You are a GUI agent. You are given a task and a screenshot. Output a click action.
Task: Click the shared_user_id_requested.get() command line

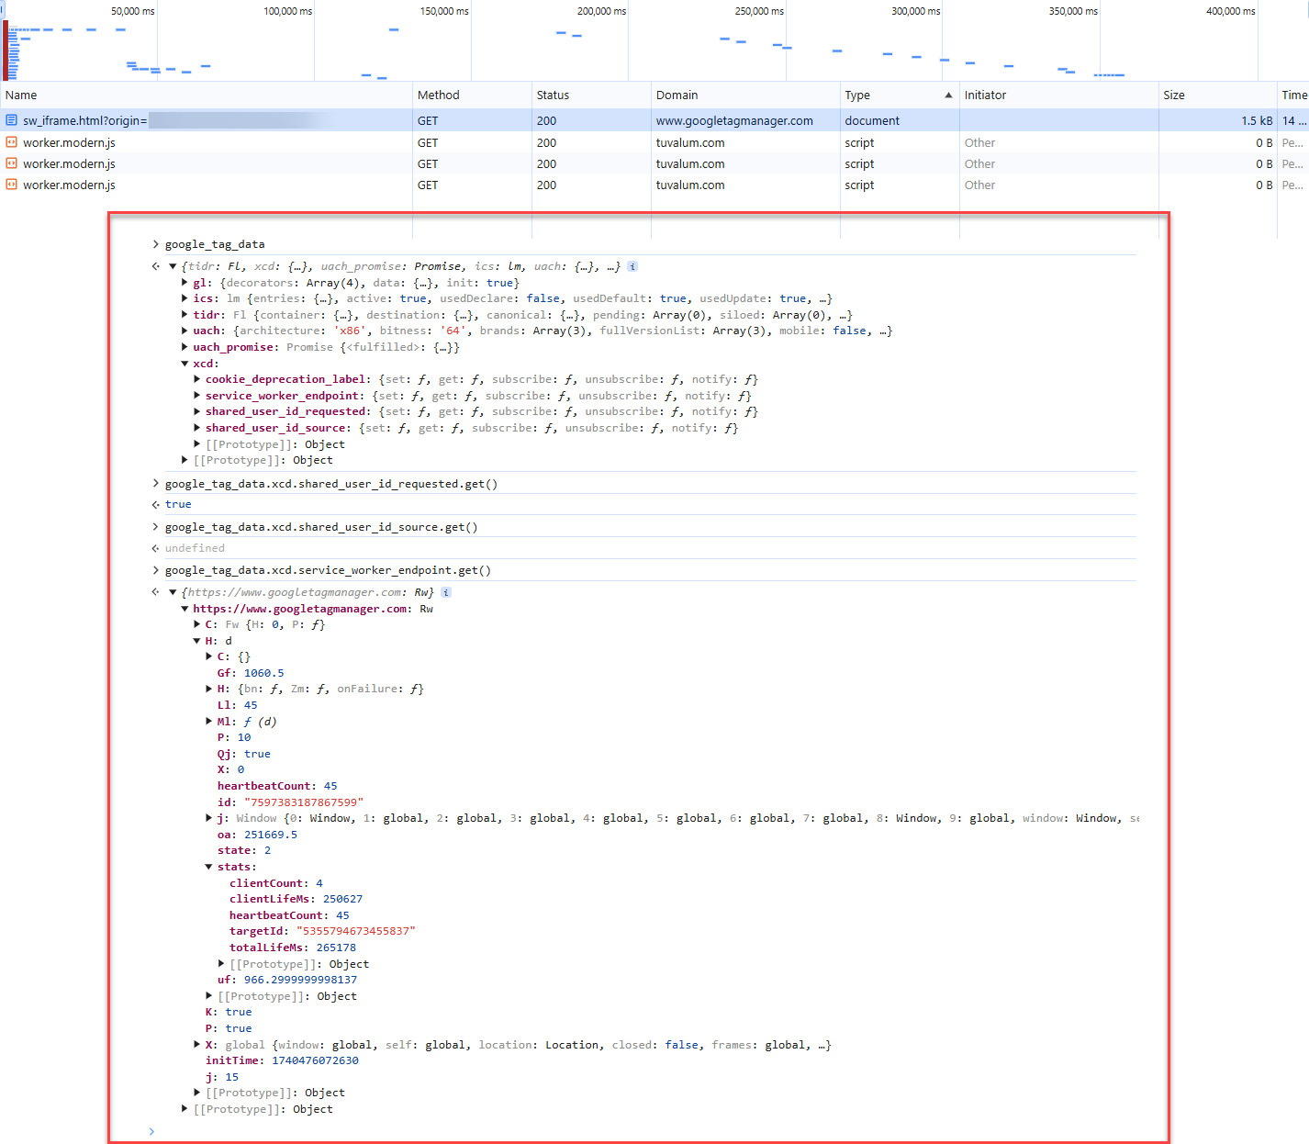pos(331,484)
